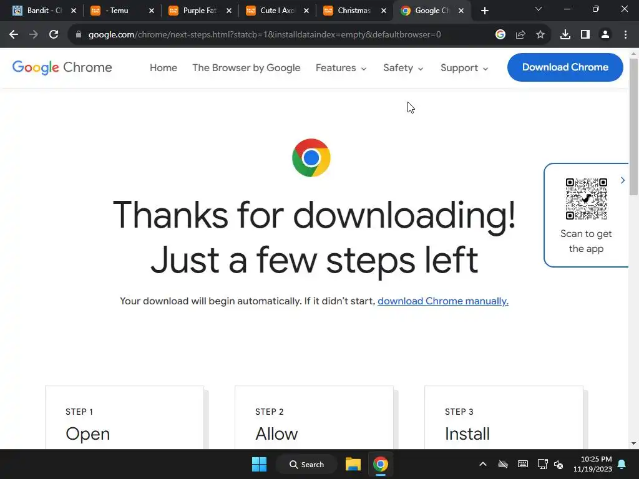Click the taskbar Search box
Image resolution: width=639 pixels, height=479 pixels.
tap(306, 464)
